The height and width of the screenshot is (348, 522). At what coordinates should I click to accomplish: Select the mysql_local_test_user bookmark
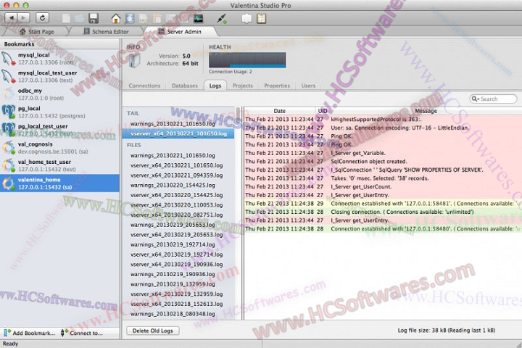(59, 76)
